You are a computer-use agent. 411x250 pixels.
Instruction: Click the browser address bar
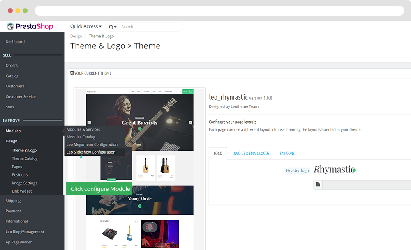pyautogui.click(x=219, y=11)
